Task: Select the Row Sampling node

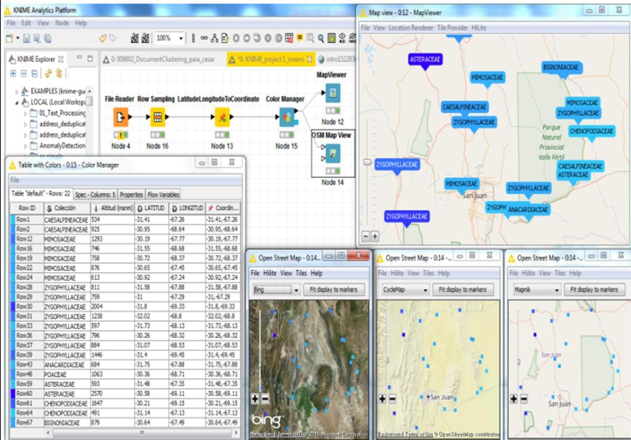Action: tap(157, 117)
